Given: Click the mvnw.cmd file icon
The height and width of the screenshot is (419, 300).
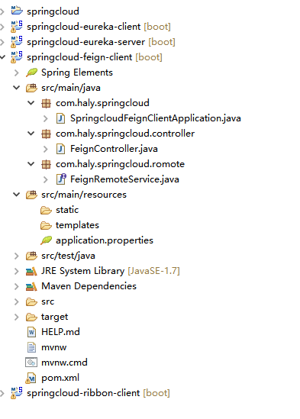Looking at the screenshot, I should pos(31,363).
